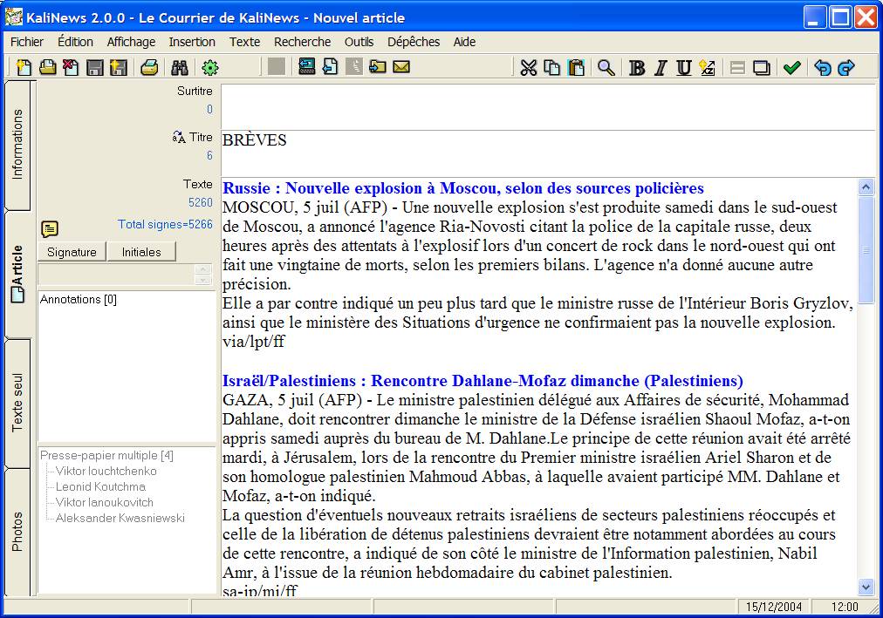883x618 pixels.
Task: Click into the Surtitre input field
Action: (x=549, y=107)
